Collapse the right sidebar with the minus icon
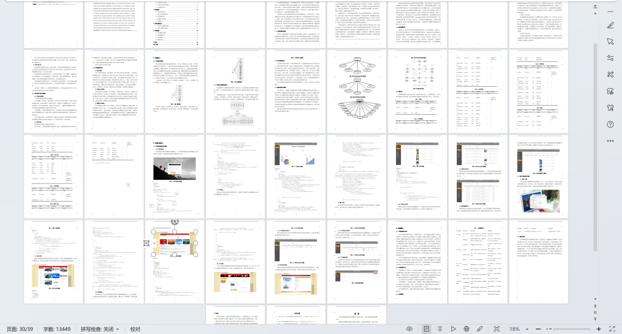 (x=610, y=12)
